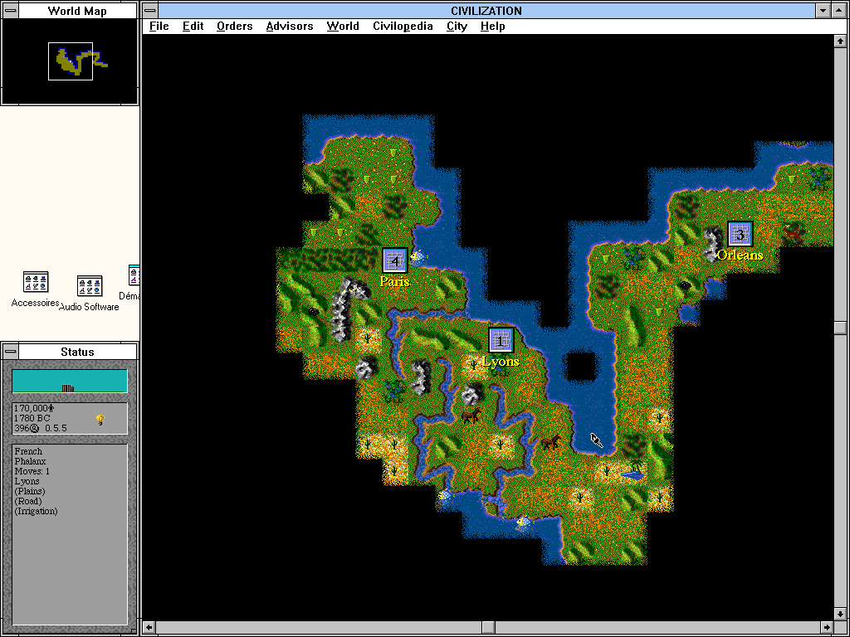Click the vertical scrollbar up arrow
This screenshot has width=850, height=637.
(840, 41)
